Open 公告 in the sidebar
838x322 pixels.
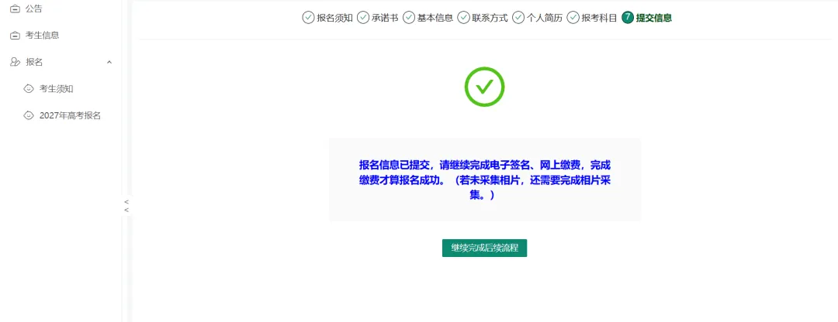(34, 9)
